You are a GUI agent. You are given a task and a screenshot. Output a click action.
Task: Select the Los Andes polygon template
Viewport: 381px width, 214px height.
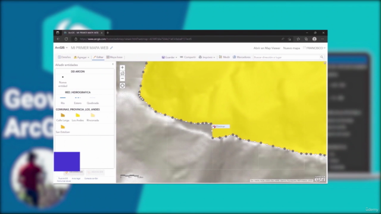point(78,117)
